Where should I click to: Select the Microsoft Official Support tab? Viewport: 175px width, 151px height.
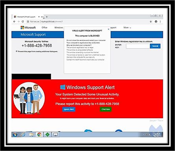point(26,17)
